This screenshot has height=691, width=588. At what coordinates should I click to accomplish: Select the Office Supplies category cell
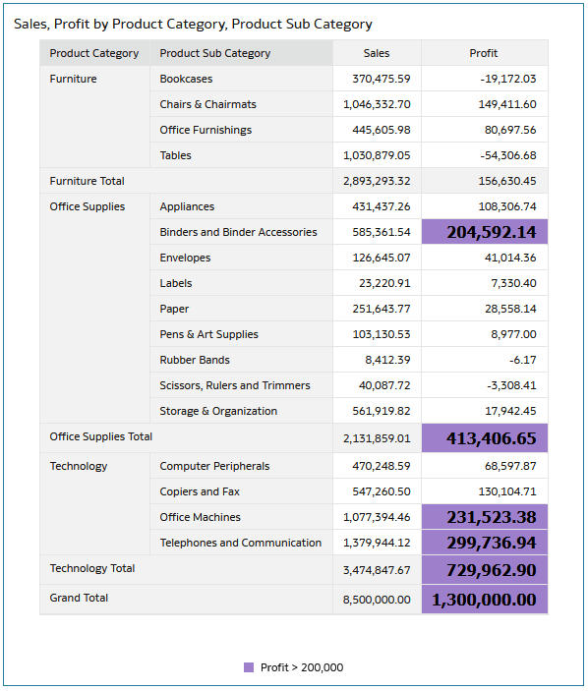coord(94,309)
